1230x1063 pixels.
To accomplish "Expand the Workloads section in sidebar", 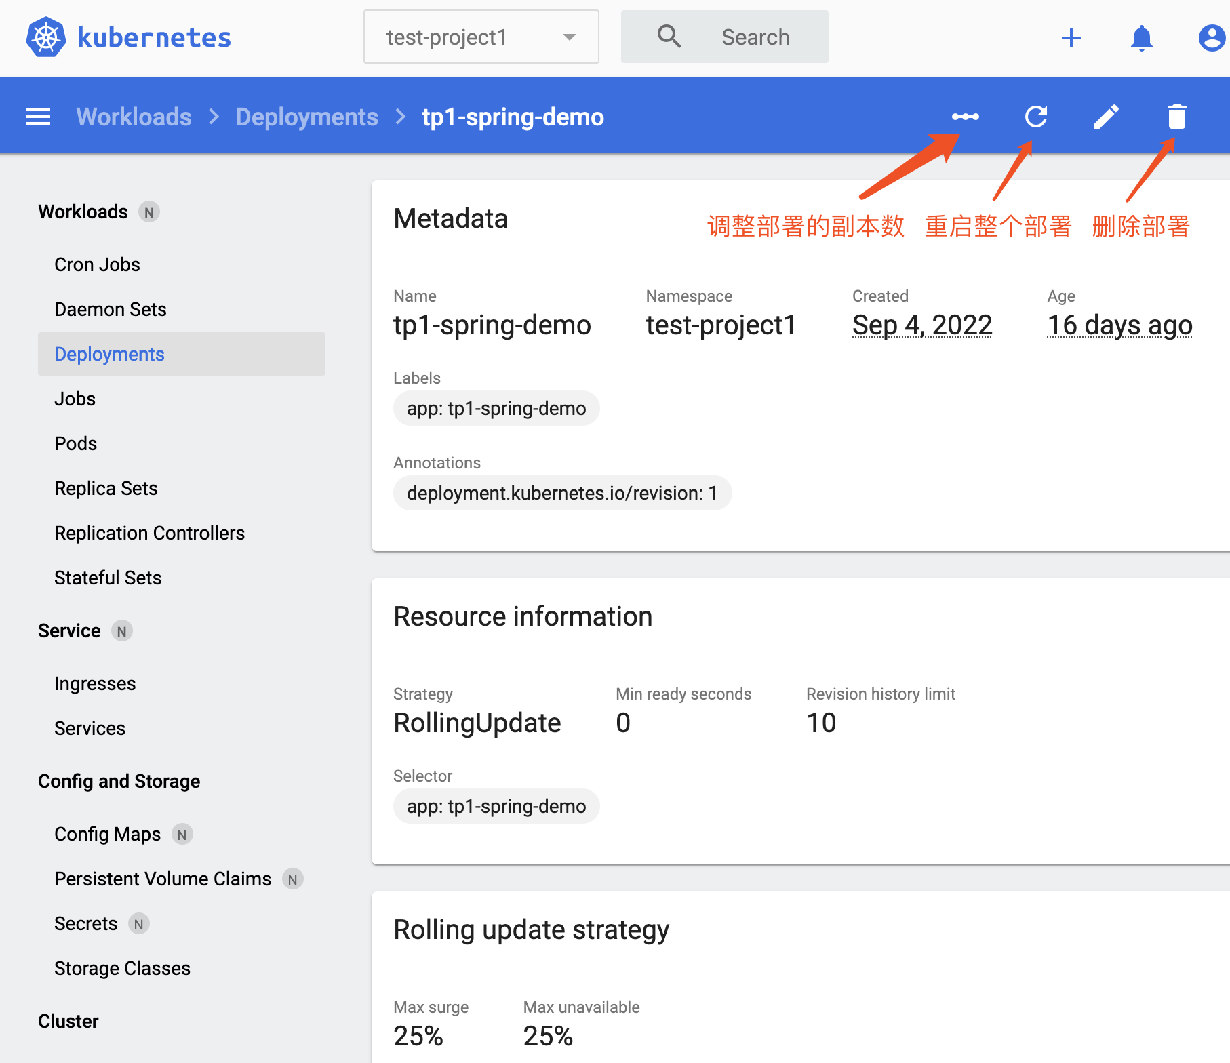I will point(83,212).
